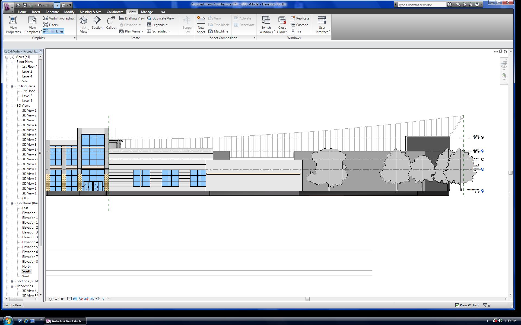Screen dimensions: 521x325
Task: Expand the Sections (Build...) tree node
Action: tap(12, 281)
